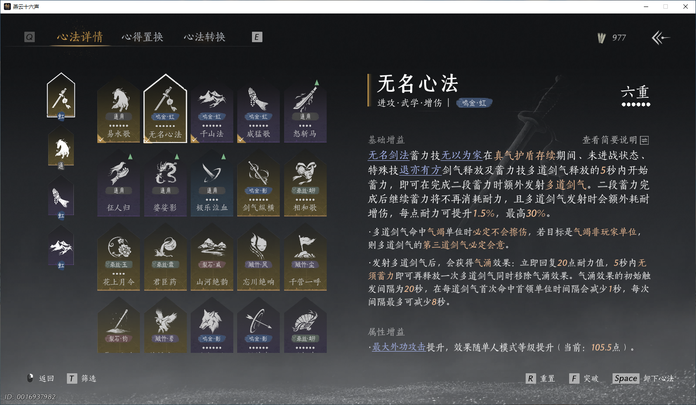Screen dimensions: 696x405
Task: Choose the 威猛歌 skill card
Action: pos(259,110)
